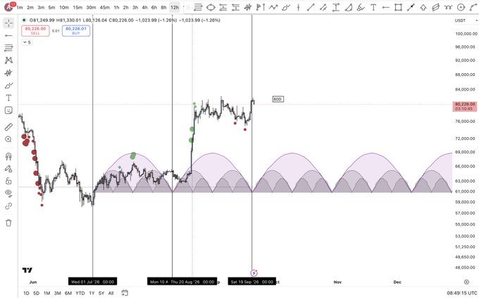Screen dimensions: 479x298
Task: Select the ruler measure tool
Action: (x=8, y=127)
